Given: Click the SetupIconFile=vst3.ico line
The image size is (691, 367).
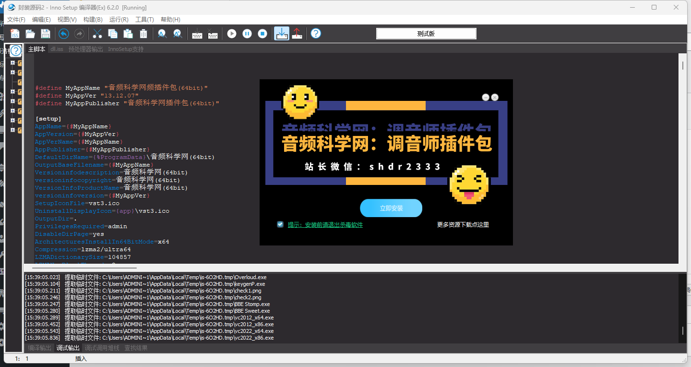Looking at the screenshot, I should click(77, 203).
